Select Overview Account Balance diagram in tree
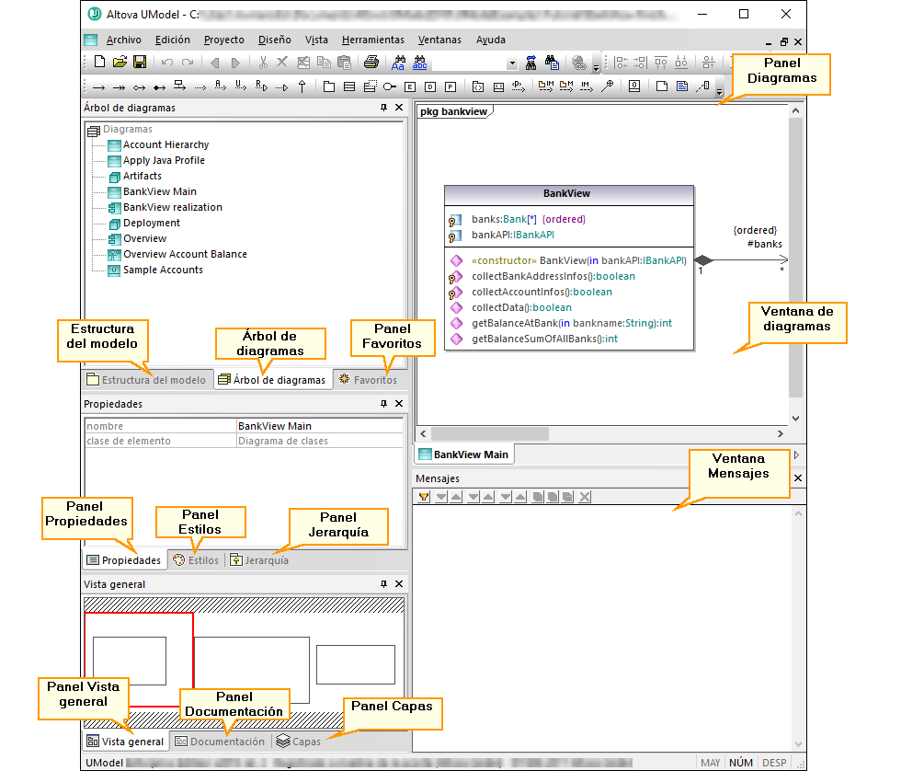The width and height of the screenshot is (901, 771). point(185,254)
